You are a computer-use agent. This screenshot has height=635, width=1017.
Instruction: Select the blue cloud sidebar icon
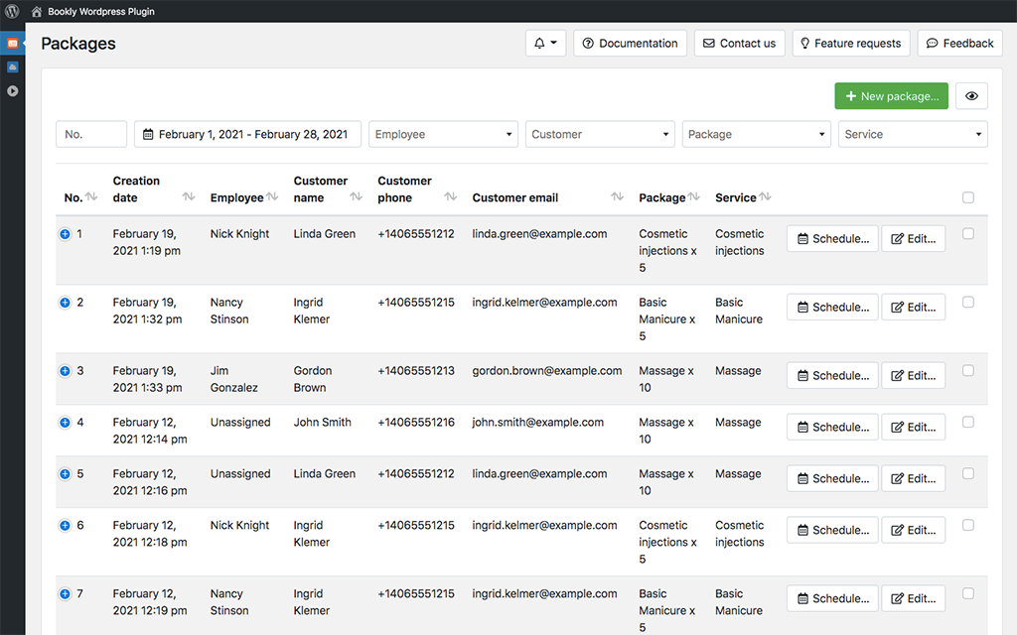(x=12, y=66)
